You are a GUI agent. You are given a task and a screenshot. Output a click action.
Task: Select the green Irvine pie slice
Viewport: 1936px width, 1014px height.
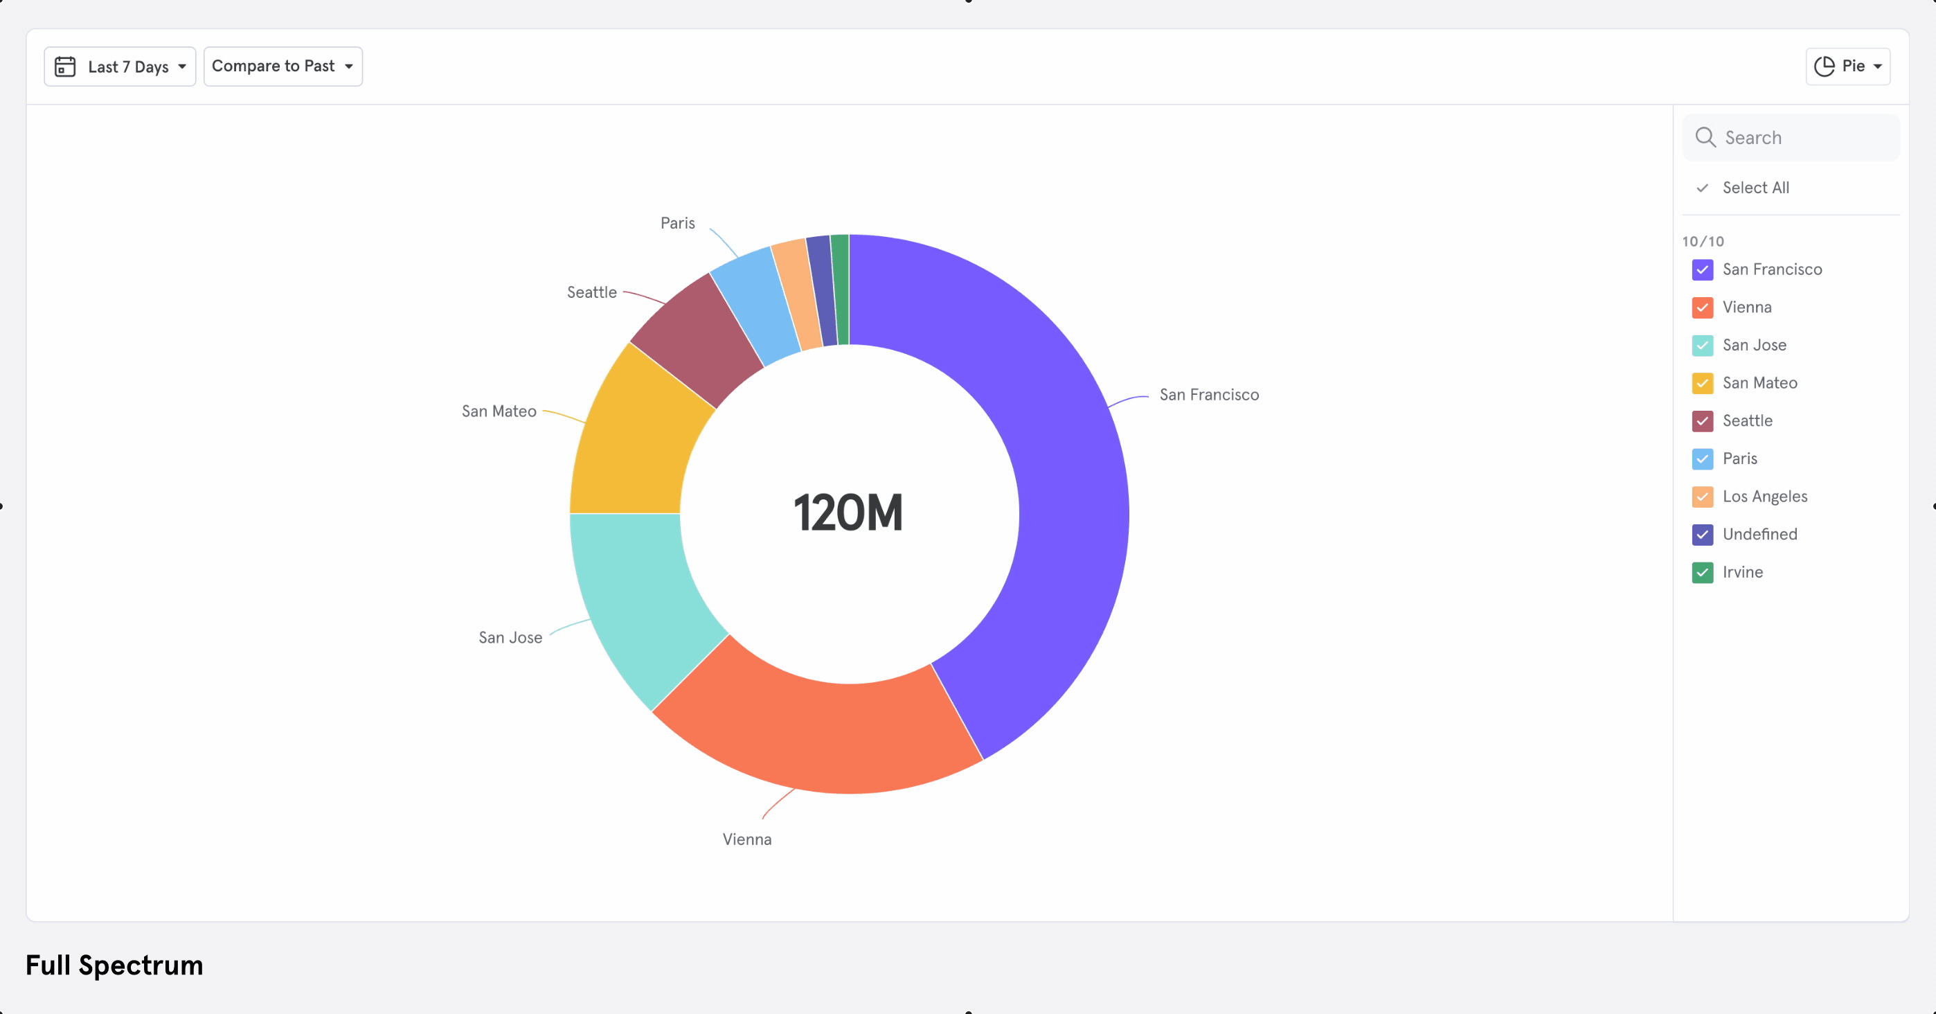point(840,290)
